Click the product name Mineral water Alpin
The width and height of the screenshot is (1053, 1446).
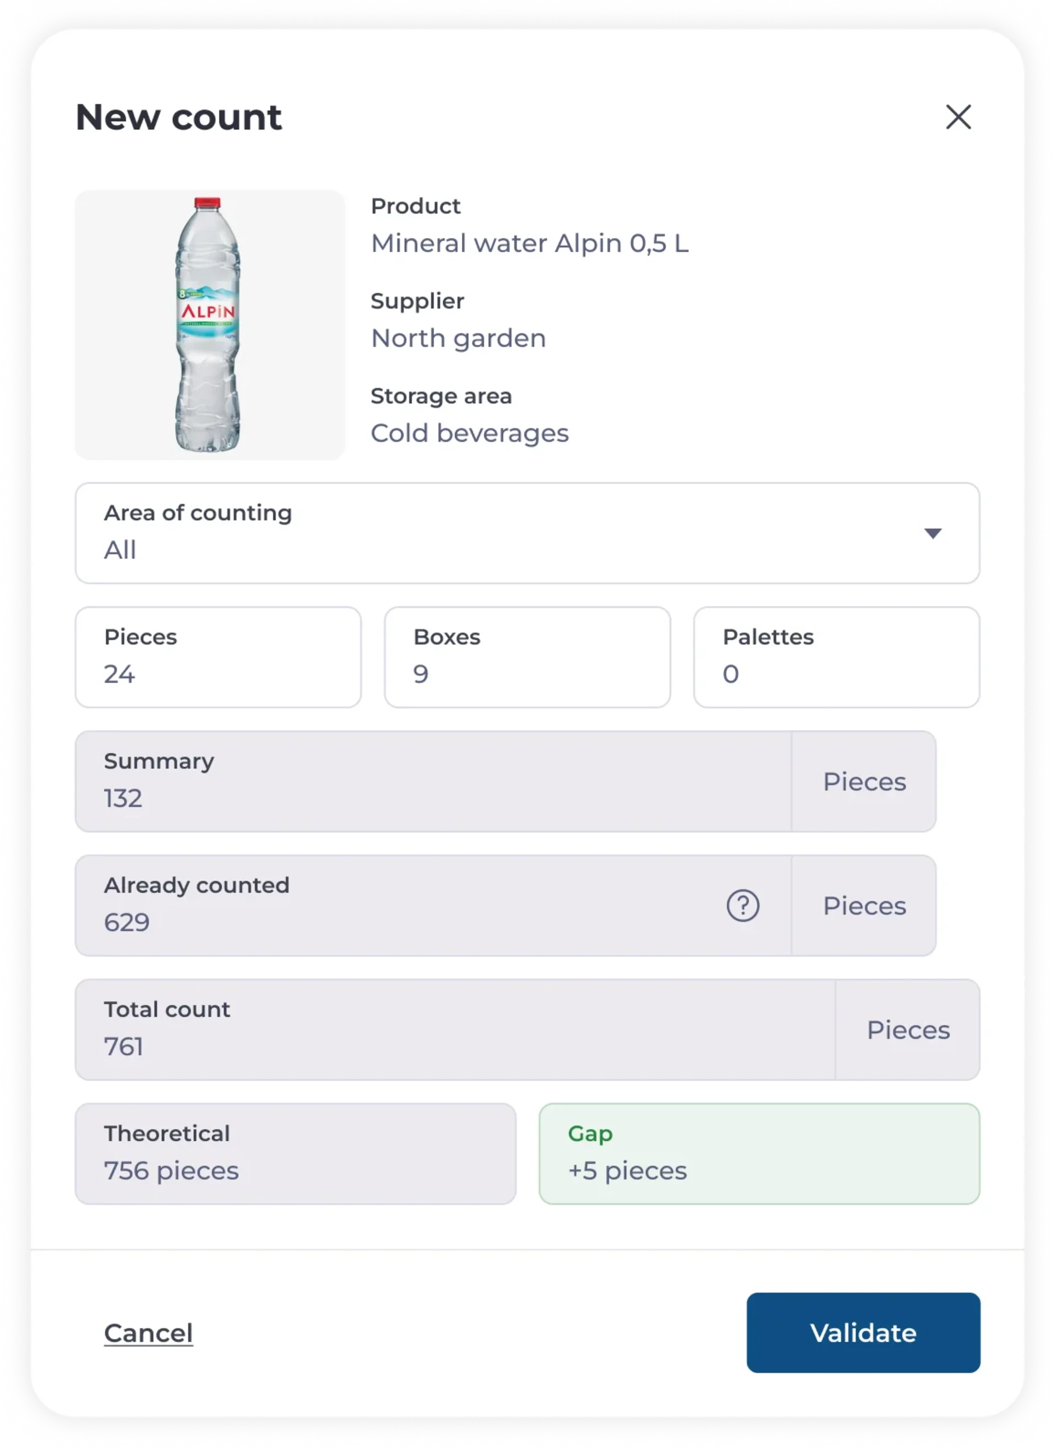529,243
